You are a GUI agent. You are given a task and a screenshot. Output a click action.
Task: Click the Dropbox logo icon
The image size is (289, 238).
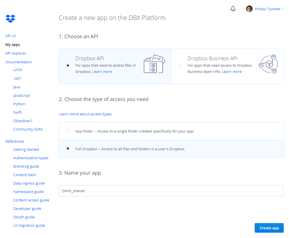(x=10, y=19)
